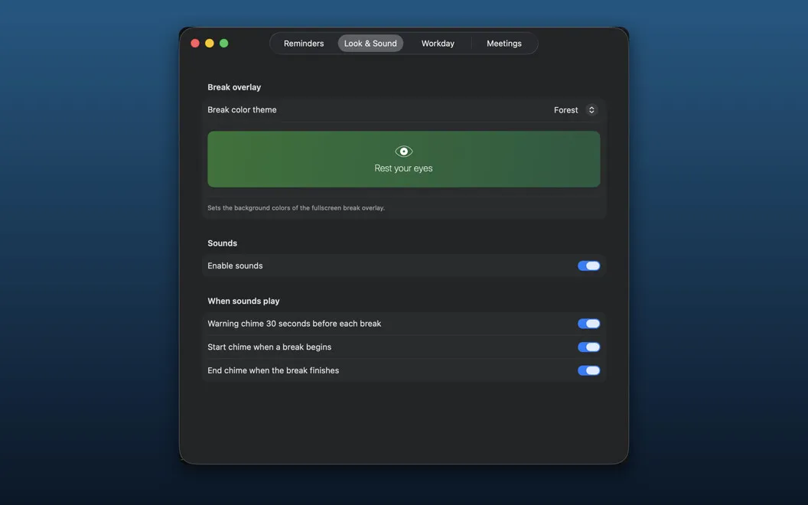Click 'Start chime when a break begins' label
This screenshot has width=808, height=505.
click(x=269, y=347)
